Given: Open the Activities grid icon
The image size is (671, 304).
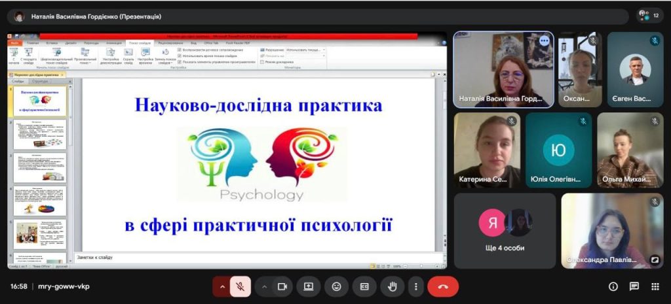Looking at the screenshot, I should tap(655, 286).
